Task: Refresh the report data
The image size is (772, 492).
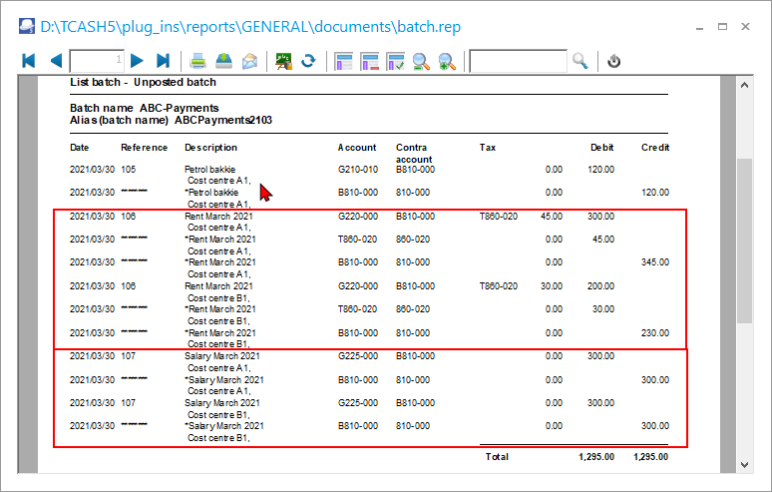Action: [309, 62]
